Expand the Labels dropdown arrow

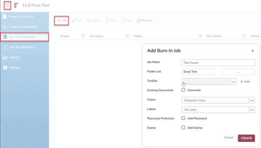pos(252,110)
